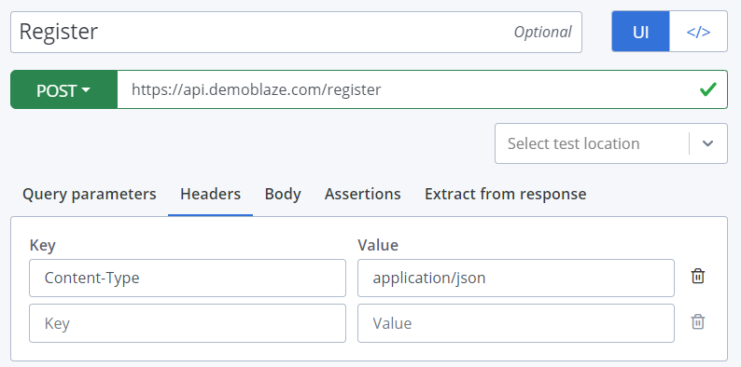Select the Headers tab

(210, 194)
